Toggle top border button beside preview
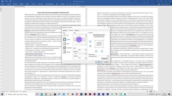Viewport: 172px width, 96px height. tap(90, 42)
